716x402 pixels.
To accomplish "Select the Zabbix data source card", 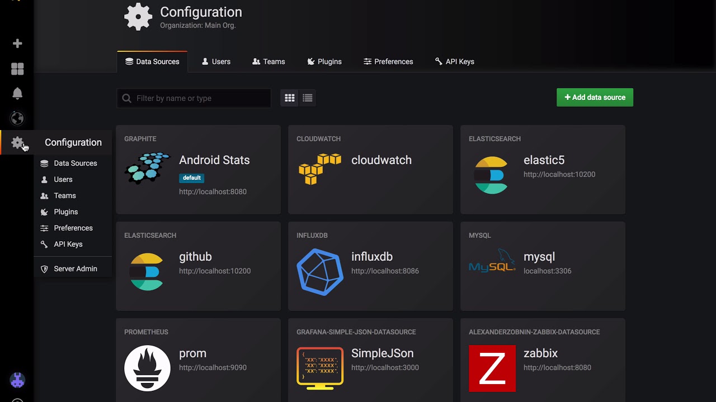I will 542,360.
